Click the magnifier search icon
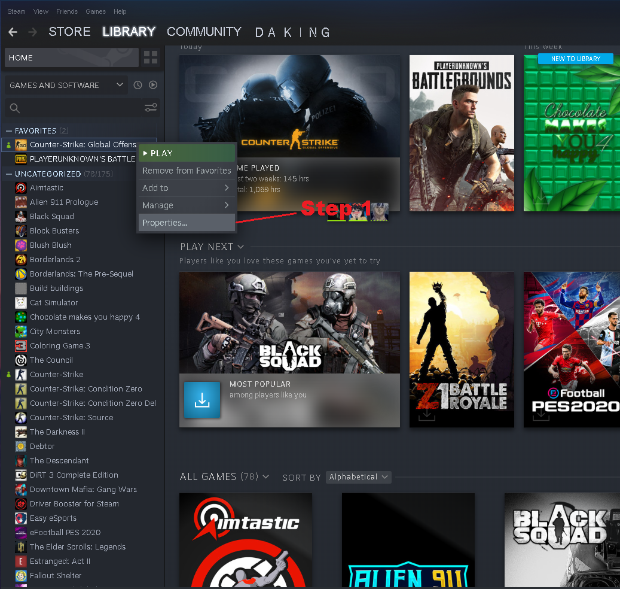 coord(14,108)
